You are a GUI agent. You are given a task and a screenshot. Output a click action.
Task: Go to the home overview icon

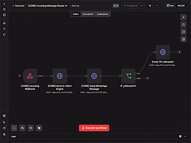(4, 23)
